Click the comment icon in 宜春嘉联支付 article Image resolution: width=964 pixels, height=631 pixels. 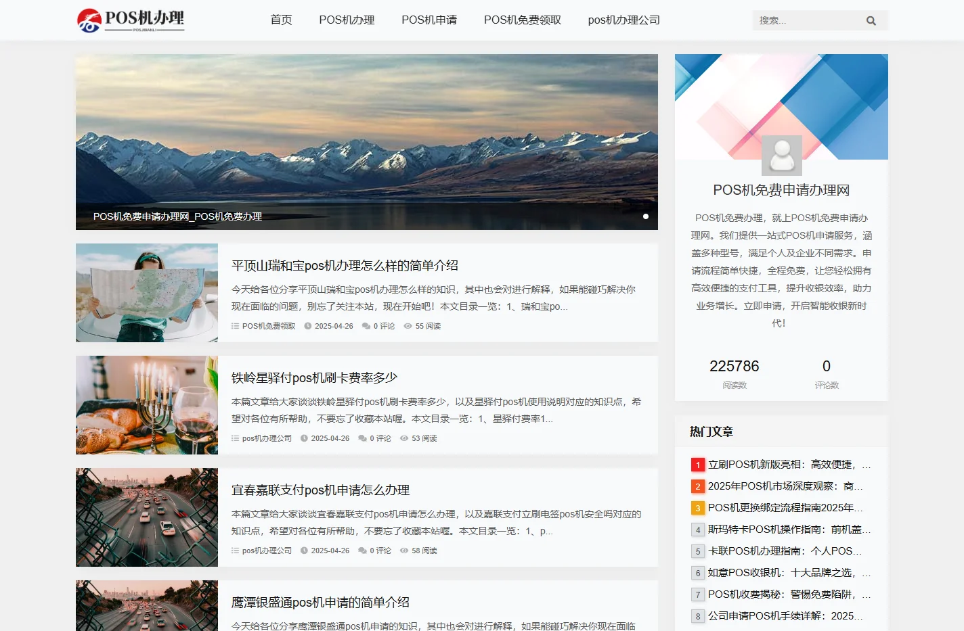click(x=362, y=551)
